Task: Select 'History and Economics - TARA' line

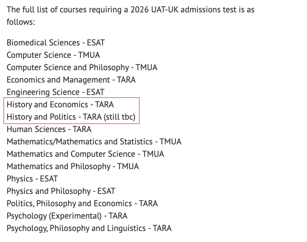Action: click(x=60, y=104)
